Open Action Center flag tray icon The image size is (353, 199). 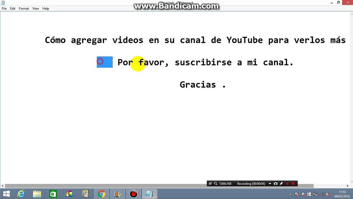(296, 194)
